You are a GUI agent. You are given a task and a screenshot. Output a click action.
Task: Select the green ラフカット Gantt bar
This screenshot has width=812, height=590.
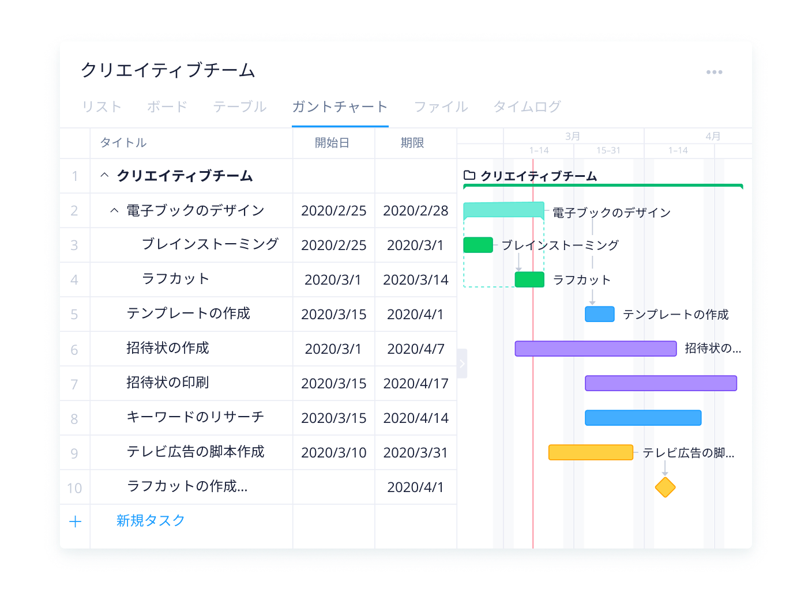pos(529,279)
